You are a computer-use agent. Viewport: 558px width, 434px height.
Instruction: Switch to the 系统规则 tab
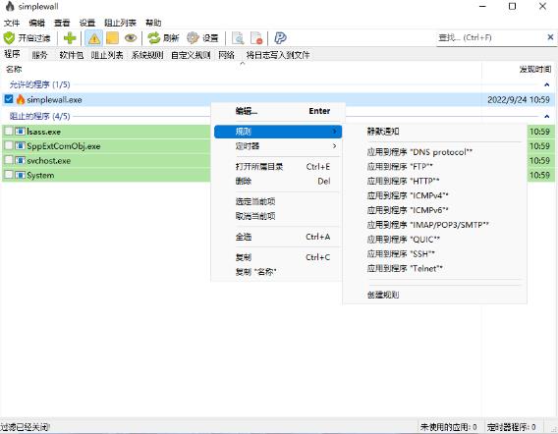pyautogui.click(x=147, y=55)
